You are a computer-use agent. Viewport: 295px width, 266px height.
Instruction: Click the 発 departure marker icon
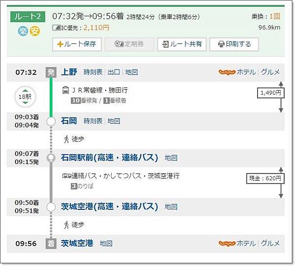[x=51, y=72]
